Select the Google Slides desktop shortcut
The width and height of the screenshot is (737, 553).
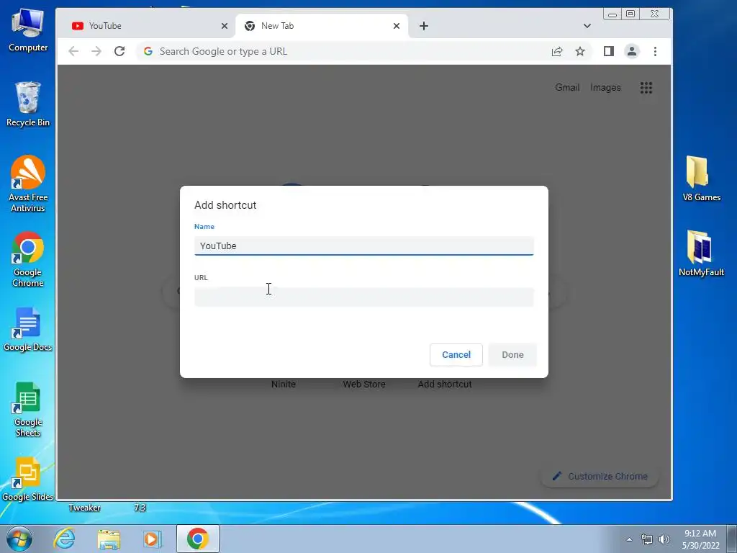[x=28, y=479]
